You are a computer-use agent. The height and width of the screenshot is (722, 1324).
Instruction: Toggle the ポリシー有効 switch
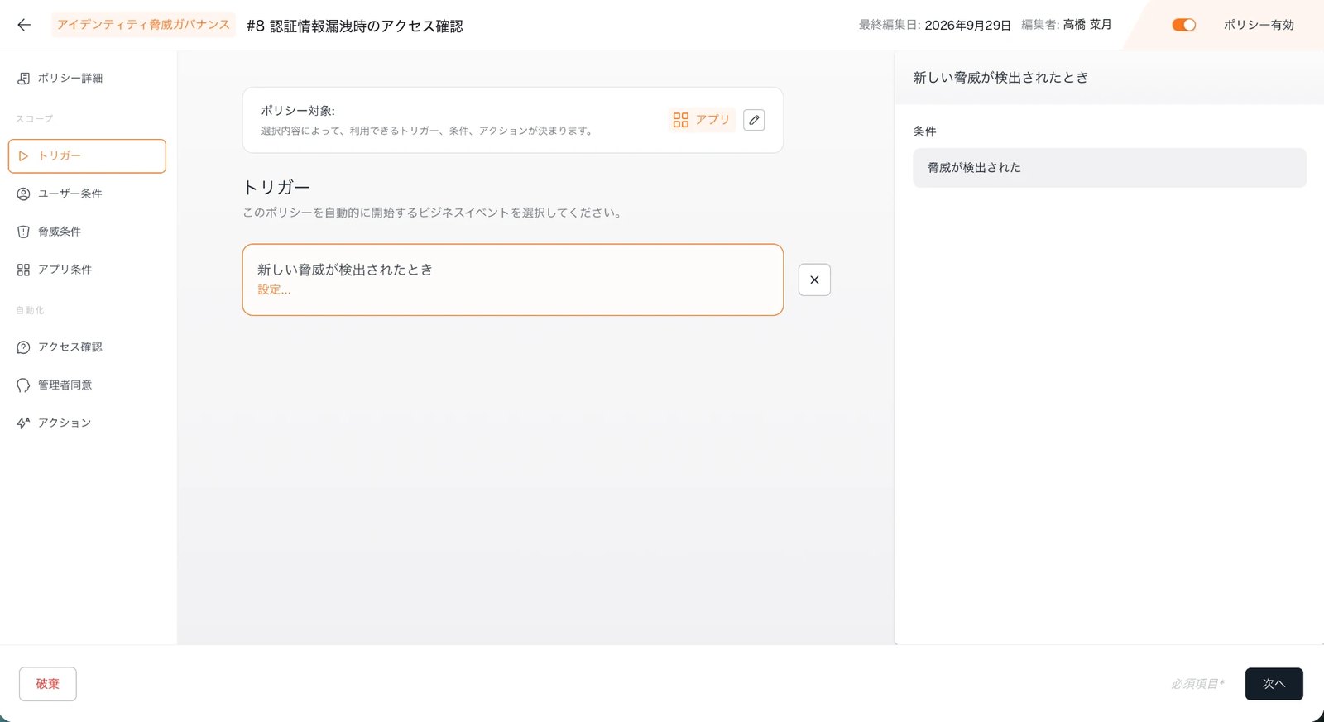[1184, 25]
